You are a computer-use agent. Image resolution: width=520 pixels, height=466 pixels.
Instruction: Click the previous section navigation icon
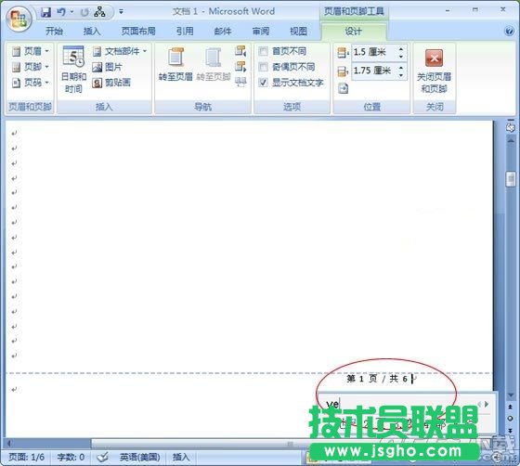click(240, 51)
